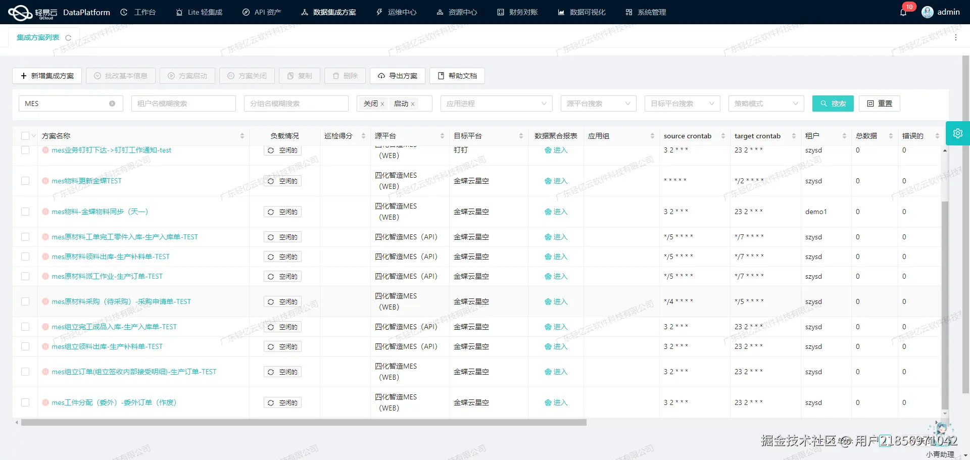Open the notification bell with 10 alerts
The image size is (970, 460).
(904, 12)
